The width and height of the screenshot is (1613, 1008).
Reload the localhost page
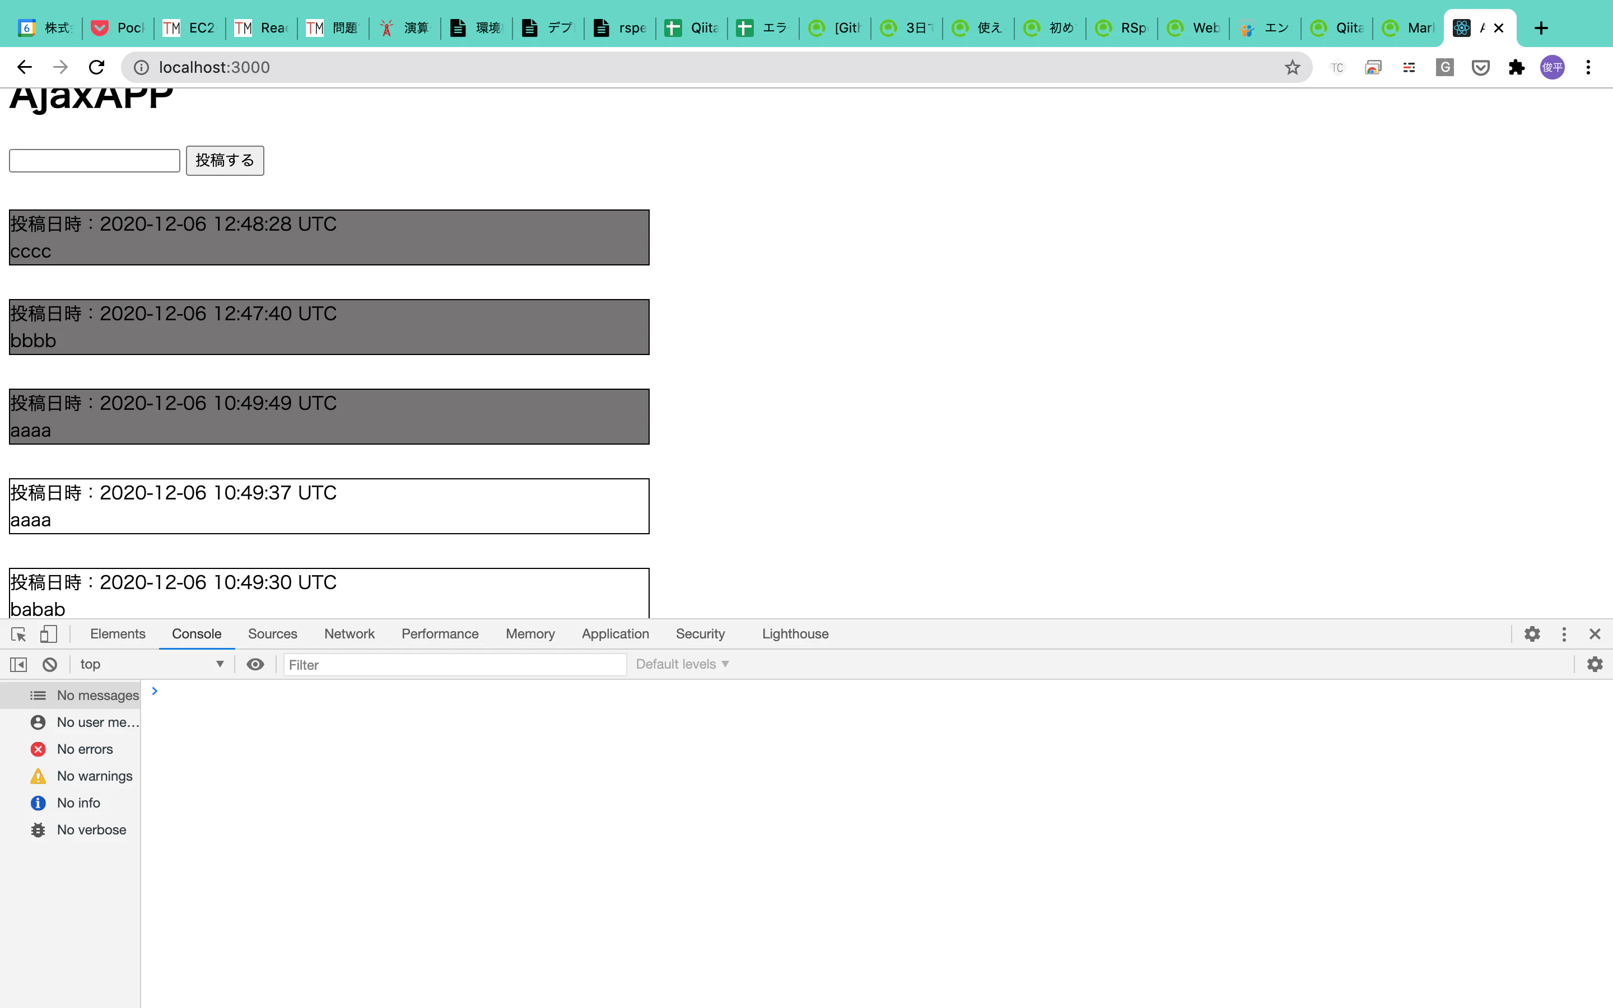pyautogui.click(x=97, y=67)
